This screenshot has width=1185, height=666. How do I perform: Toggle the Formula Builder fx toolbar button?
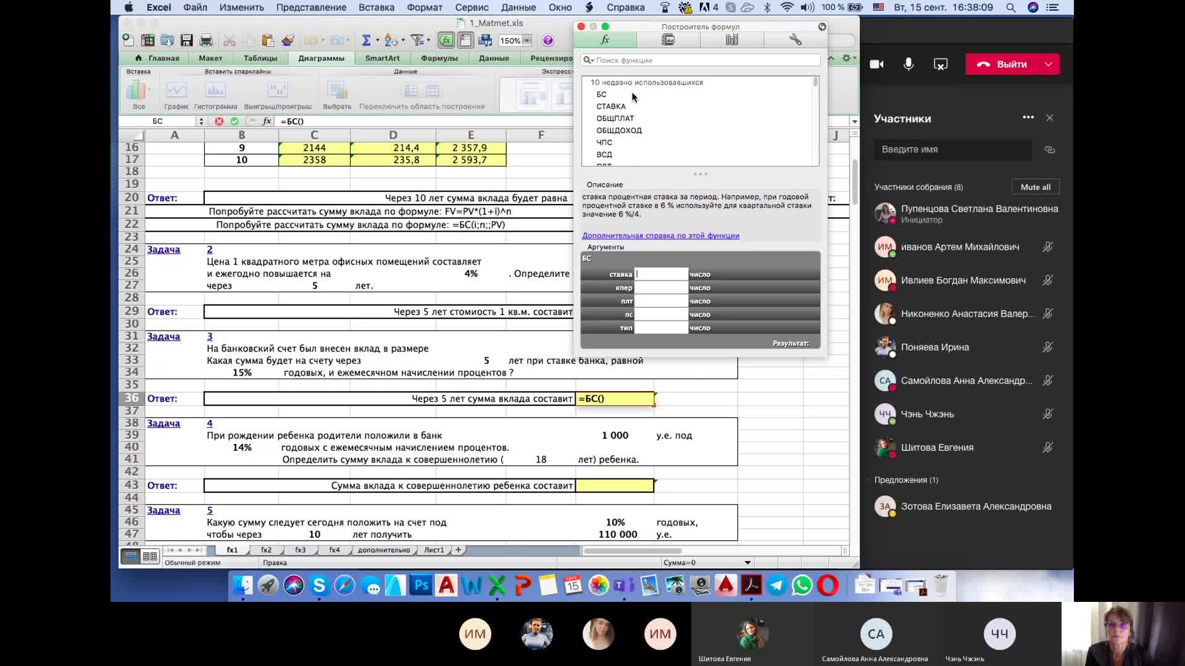coord(446,41)
